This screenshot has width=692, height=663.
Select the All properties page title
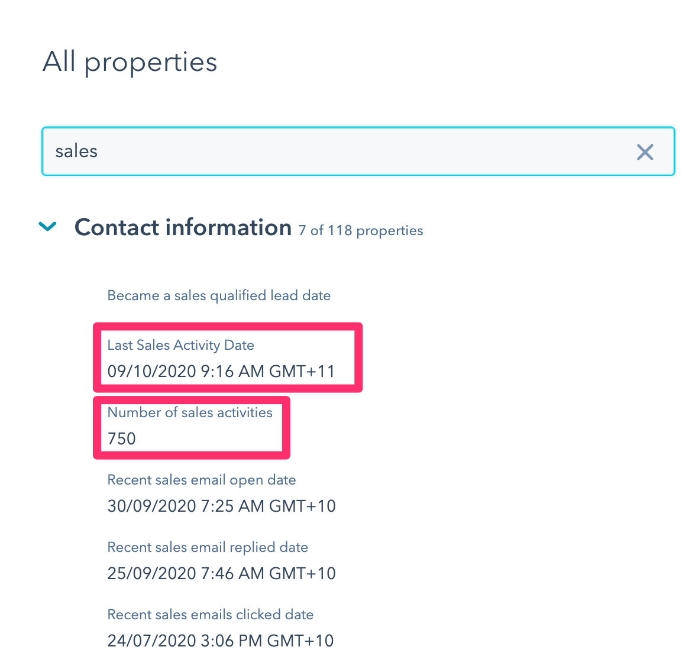130,62
